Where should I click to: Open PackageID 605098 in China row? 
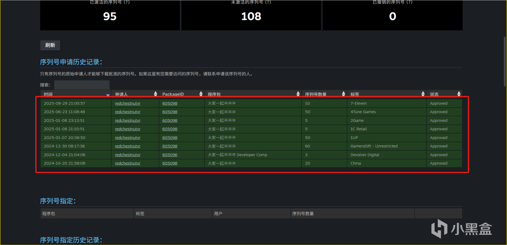click(x=170, y=163)
